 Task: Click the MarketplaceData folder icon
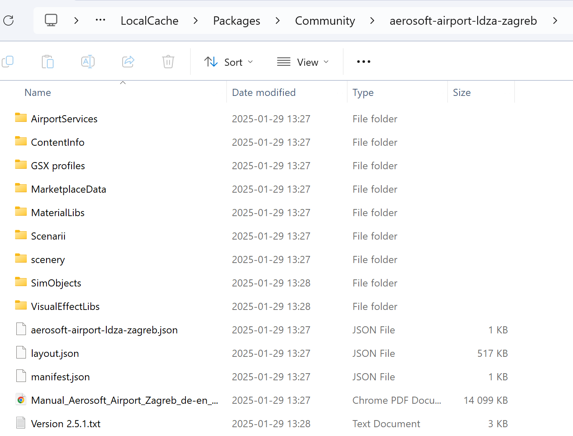pos(21,188)
